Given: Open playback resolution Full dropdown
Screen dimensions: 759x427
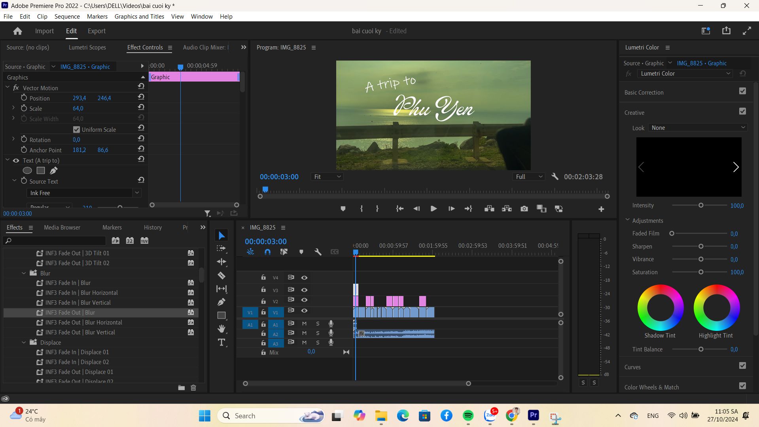Looking at the screenshot, I should click(530, 177).
